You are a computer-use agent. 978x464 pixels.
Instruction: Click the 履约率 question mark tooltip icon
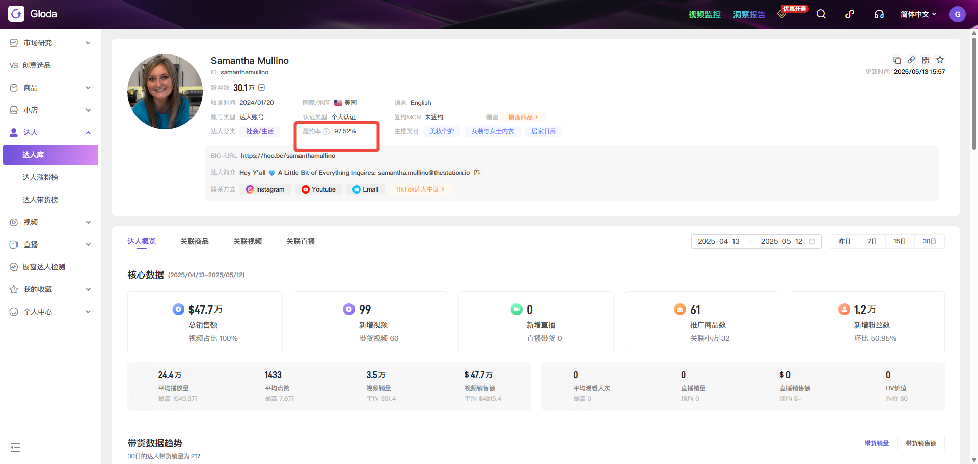pos(327,131)
